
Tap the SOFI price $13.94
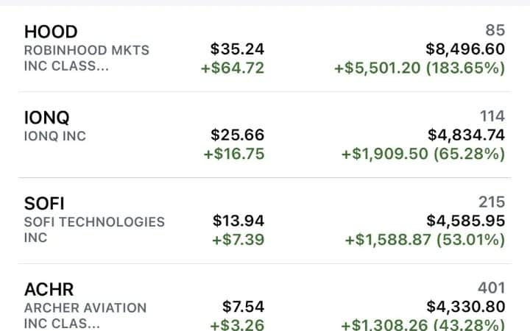pos(239,221)
